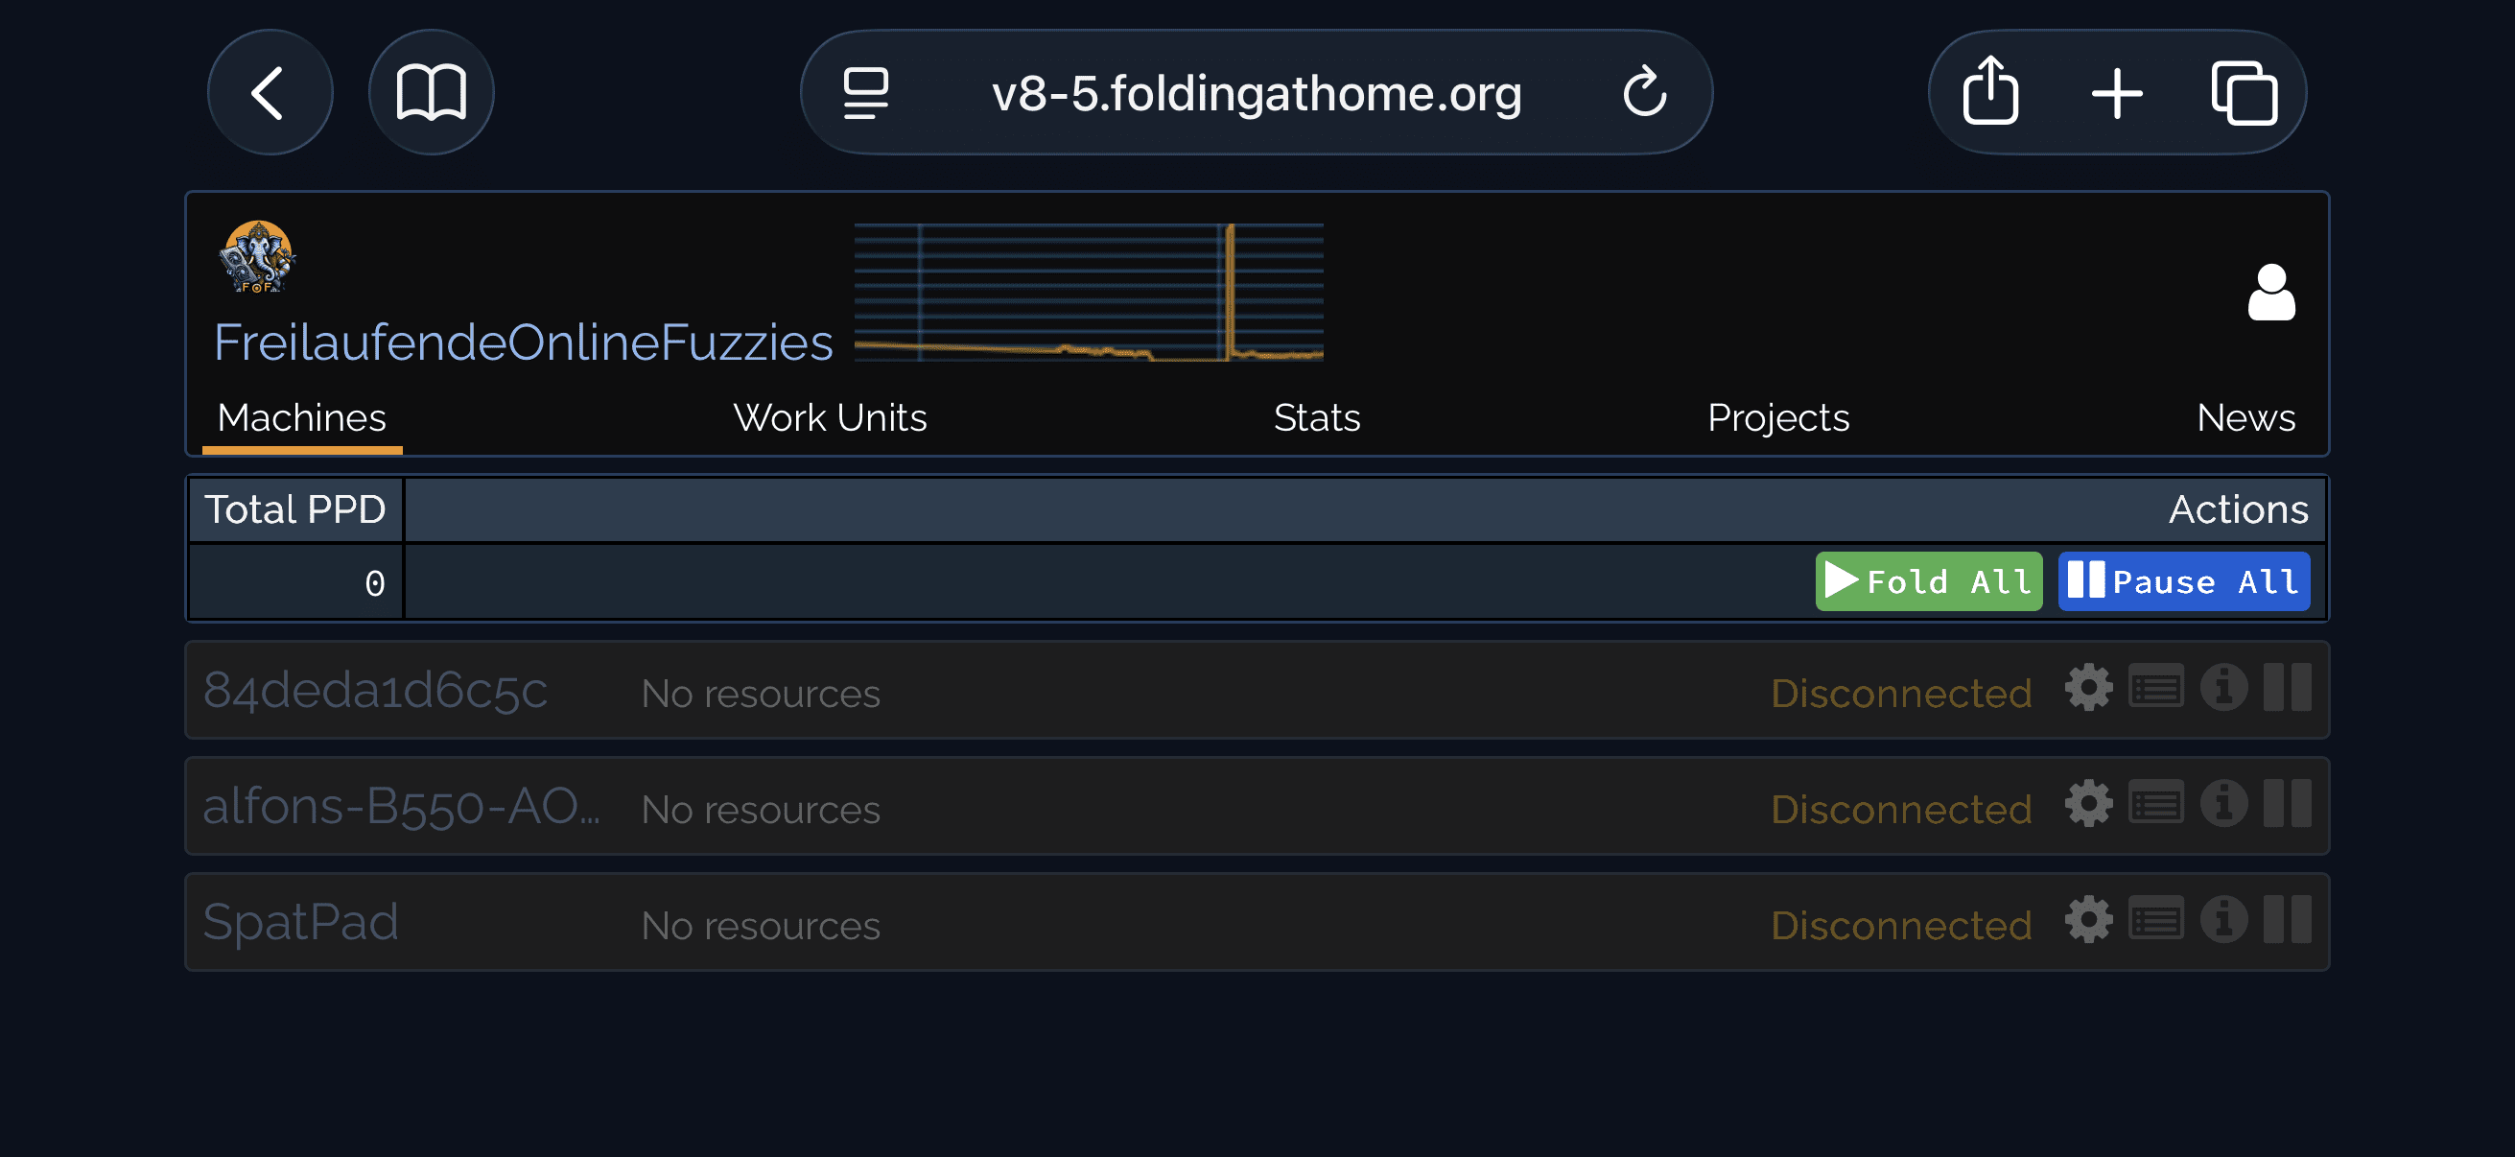The width and height of the screenshot is (2515, 1157).
Task: Open settings gear for machine 84deda1d6c5c
Action: tap(2087, 688)
